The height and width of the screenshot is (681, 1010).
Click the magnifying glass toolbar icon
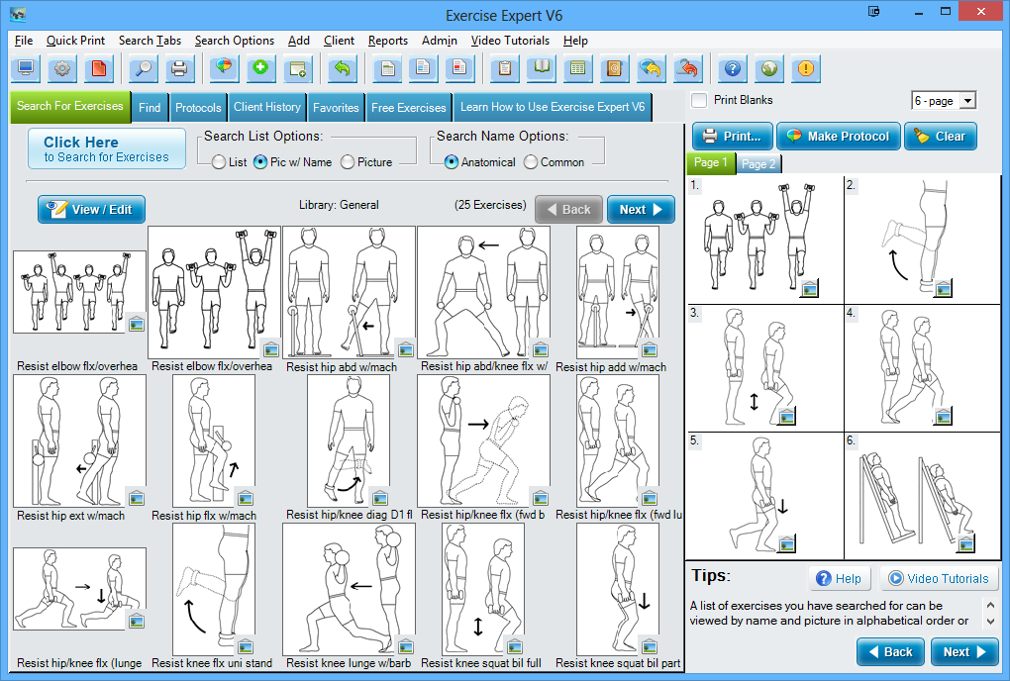coord(143,68)
